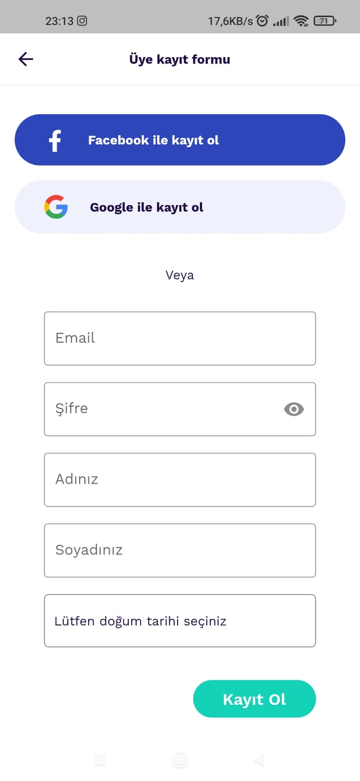Tap the Wi-Fi status icon
Screen dimensions: 360x781
tap(301, 21)
